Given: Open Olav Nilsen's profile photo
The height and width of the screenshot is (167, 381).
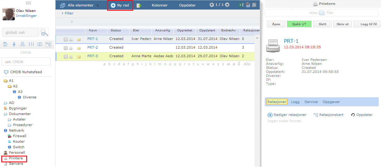Looking at the screenshot, I should click(9, 14).
